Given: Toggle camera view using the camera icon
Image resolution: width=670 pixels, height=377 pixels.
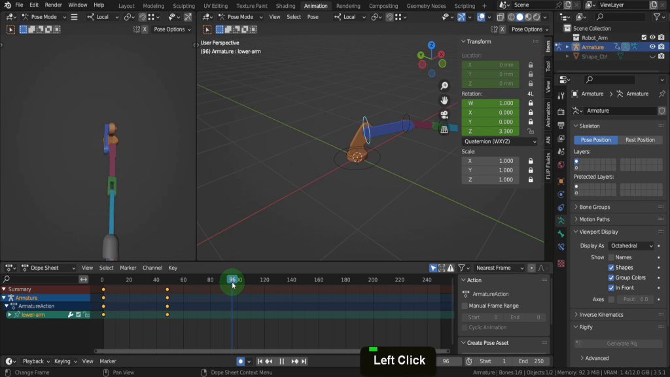Looking at the screenshot, I should 444,115.
